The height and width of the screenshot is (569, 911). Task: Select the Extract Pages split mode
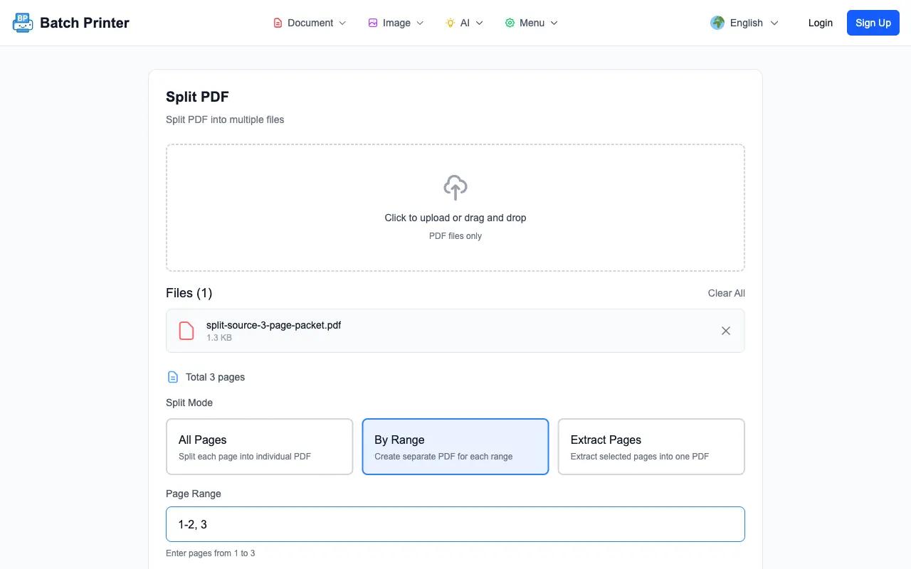coord(651,447)
